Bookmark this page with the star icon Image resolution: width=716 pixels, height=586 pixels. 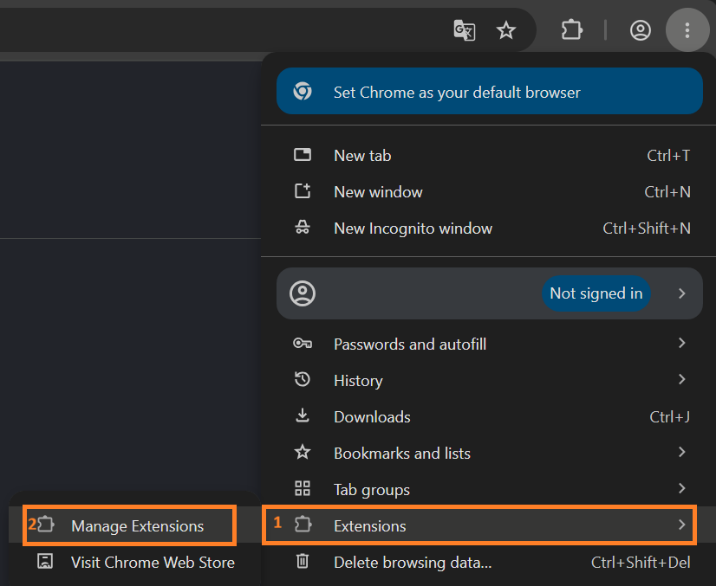coord(506,30)
